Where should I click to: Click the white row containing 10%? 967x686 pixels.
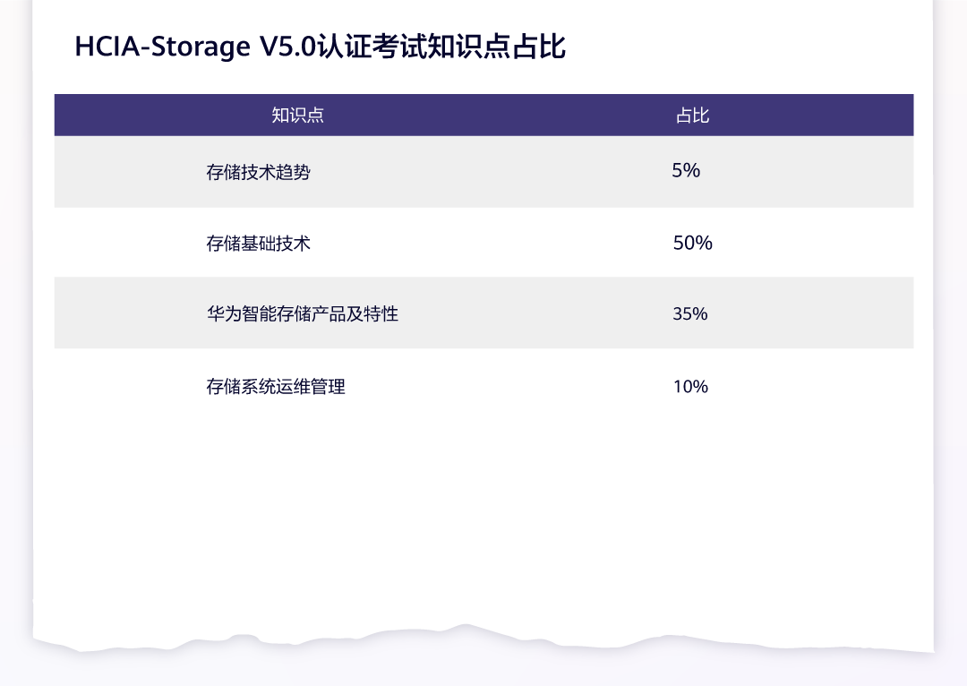coord(484,386)
